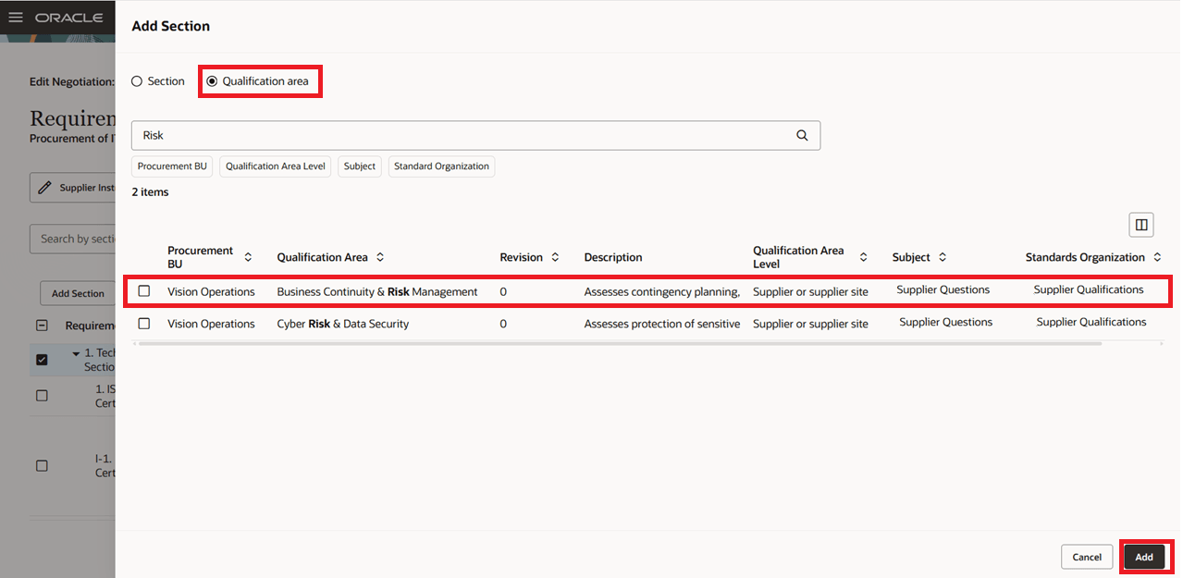This screenshot has width=1183, height=578.
Task: Collapse the 1. Tech section tree node
Action: (76, 354)
